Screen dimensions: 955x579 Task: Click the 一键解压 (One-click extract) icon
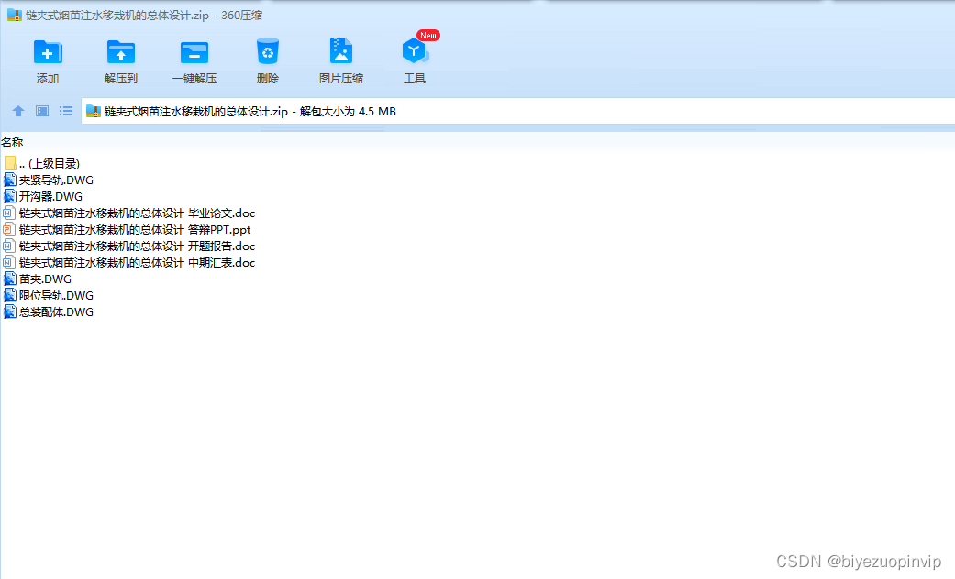point(194,52)
